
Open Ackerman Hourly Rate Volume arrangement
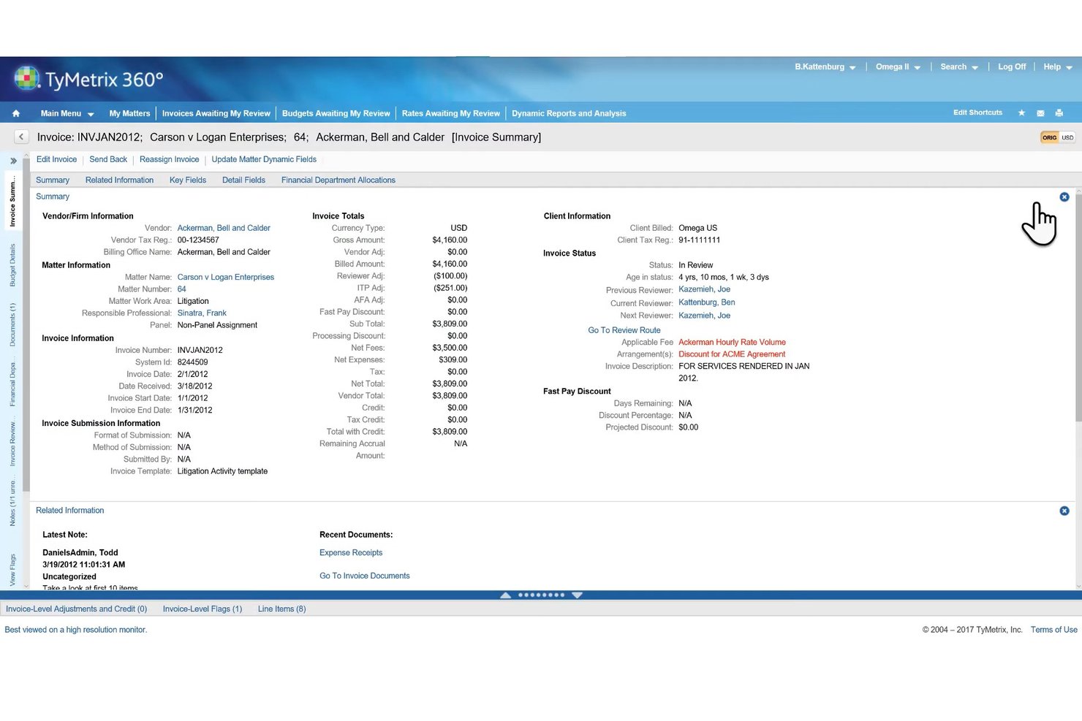click(732, 342)
